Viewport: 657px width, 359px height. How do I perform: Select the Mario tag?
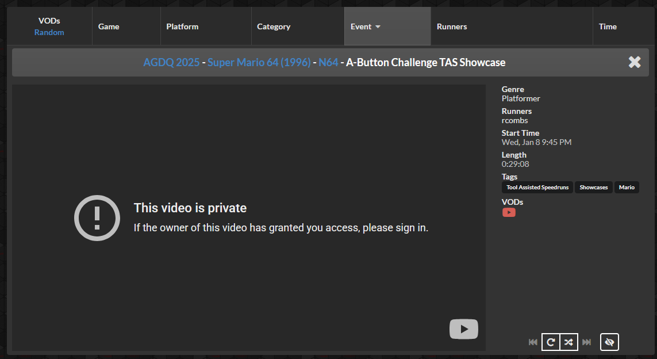[627, 188]
